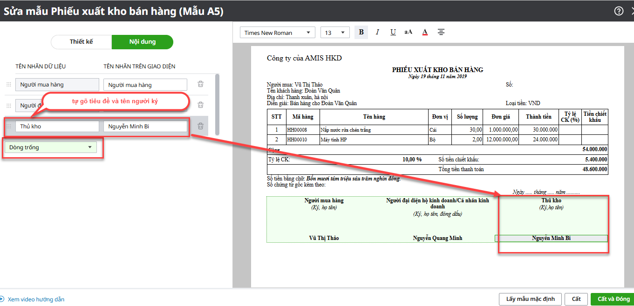Pick the font color A icon
This screenshot has width=634, height=306.
[x=425, y=32]
